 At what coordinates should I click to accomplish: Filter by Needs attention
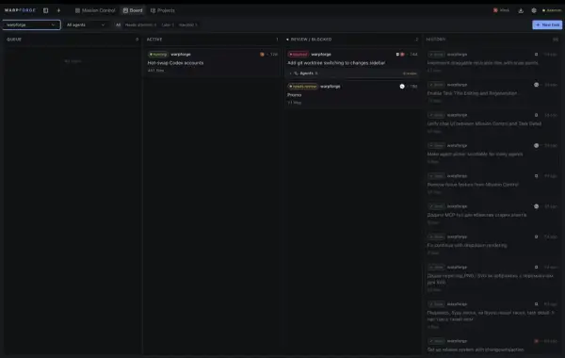(140, 24)
